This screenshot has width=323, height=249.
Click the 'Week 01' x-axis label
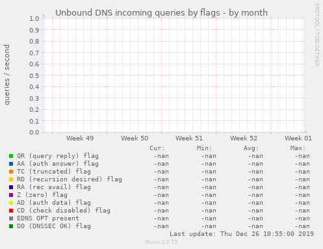click(298, 138)
